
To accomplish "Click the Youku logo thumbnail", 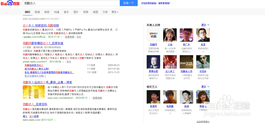I will (153, 35).
